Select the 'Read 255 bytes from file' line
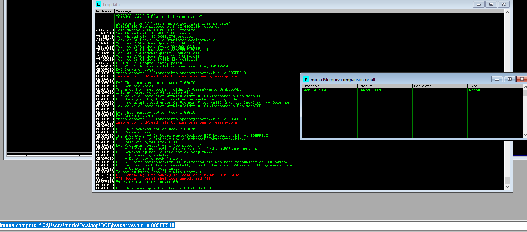This screenshot has height=232, width=527. [151, 142]
